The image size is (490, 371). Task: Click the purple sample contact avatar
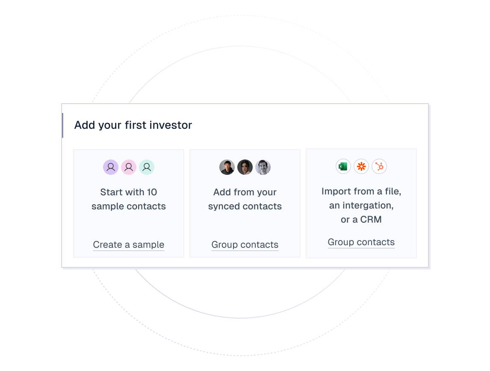coord(111,167)
